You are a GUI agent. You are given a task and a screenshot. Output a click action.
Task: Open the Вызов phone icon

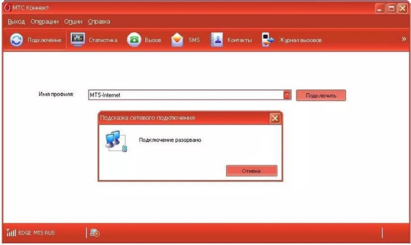134,40
